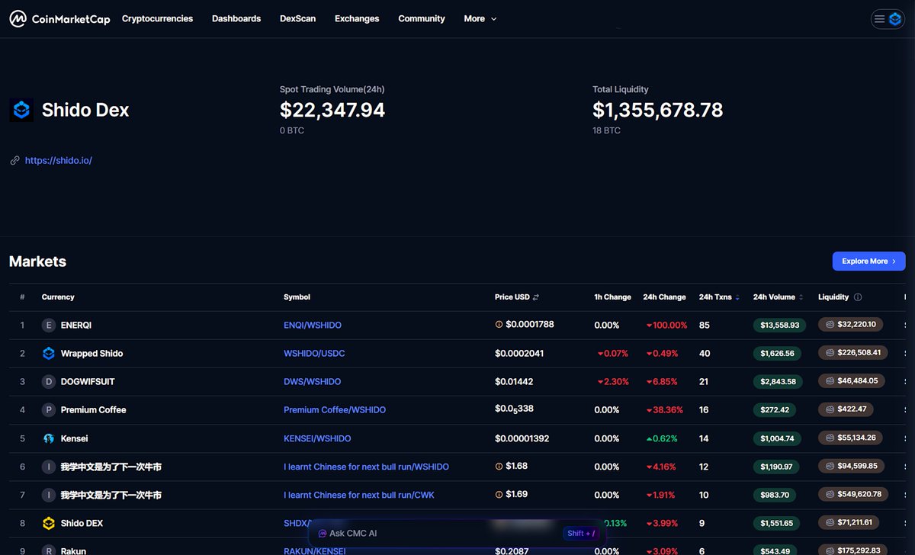Click the Shido Dex logo icon
The height and width of the screenshot is (555, 915).
point(21,110)
